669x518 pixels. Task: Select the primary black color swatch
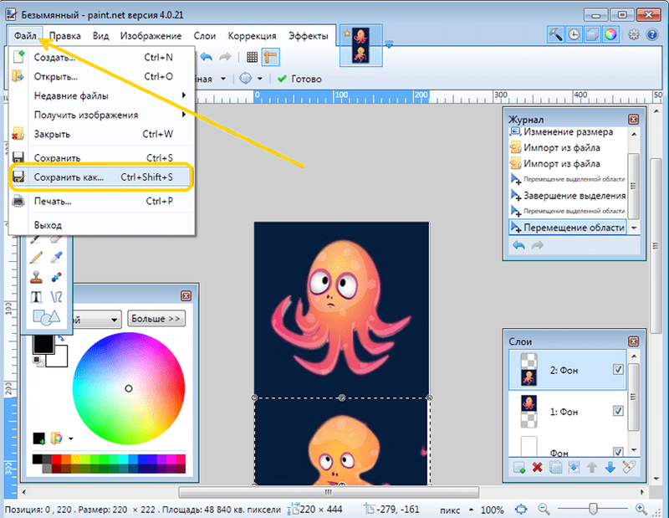[43, 344]
